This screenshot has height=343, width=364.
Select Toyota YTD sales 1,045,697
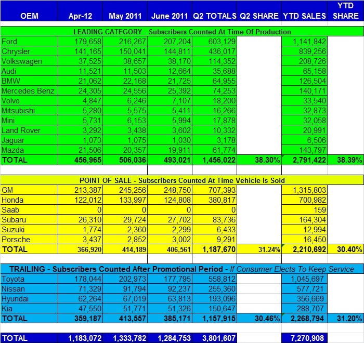coord(307,279)
